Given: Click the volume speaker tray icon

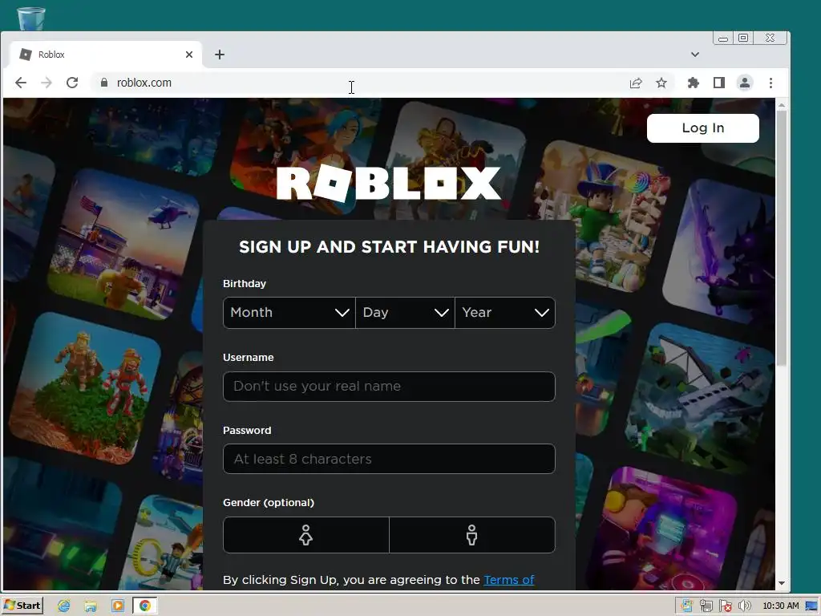Looking at the screenshot, I should coord(744,606).
